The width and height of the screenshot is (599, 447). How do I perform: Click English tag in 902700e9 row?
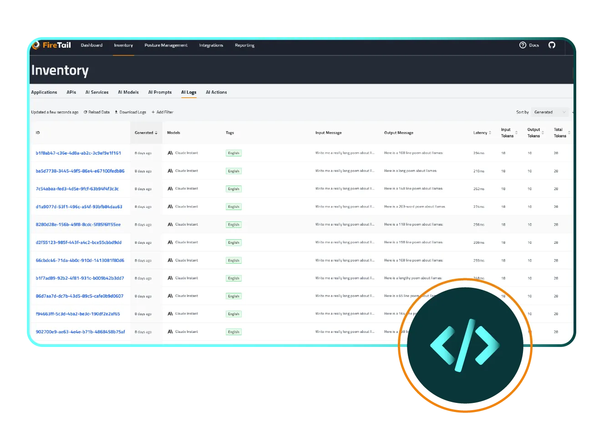click(234, 332)
